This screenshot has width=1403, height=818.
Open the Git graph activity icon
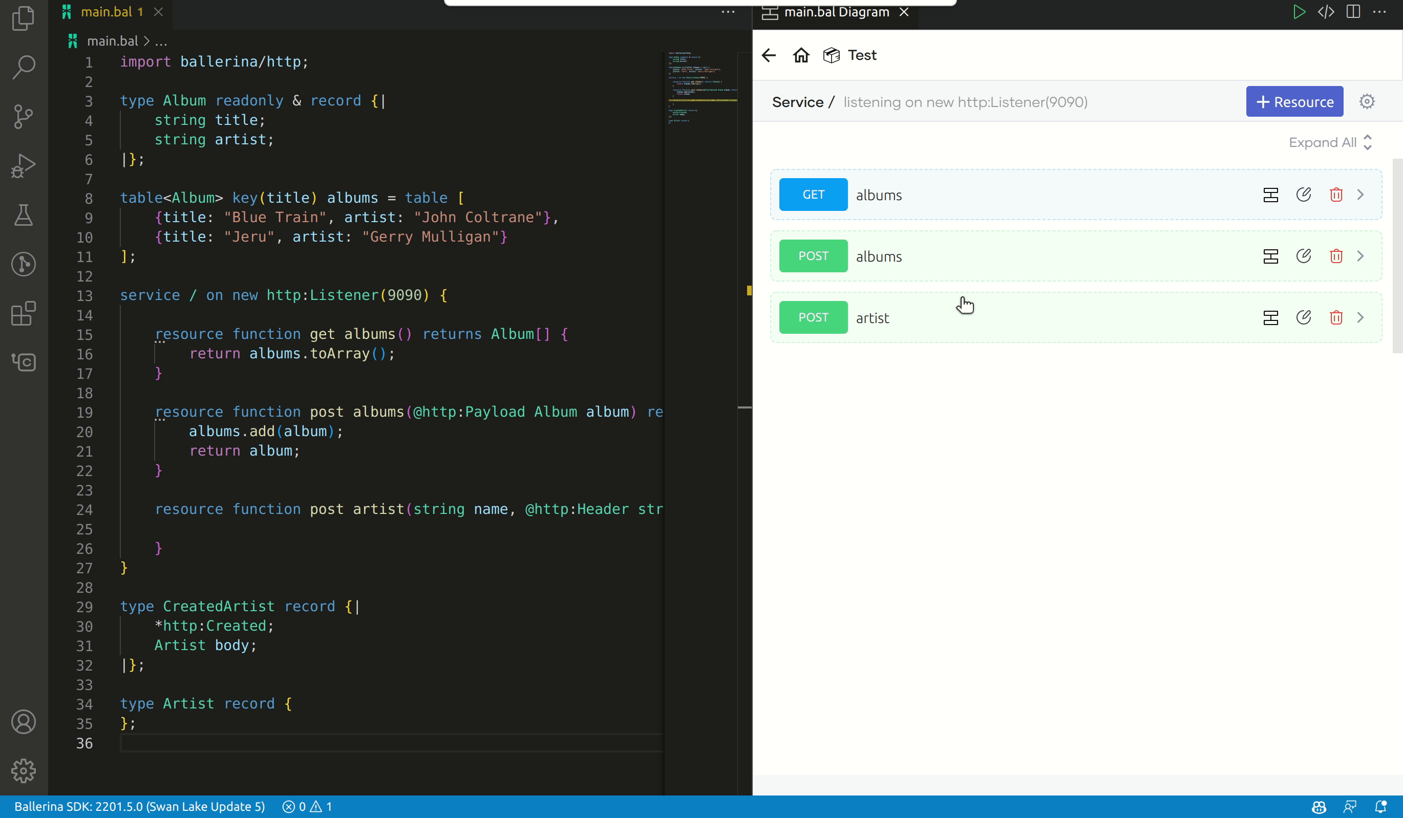pyautogui.click(x=24, y=264)
